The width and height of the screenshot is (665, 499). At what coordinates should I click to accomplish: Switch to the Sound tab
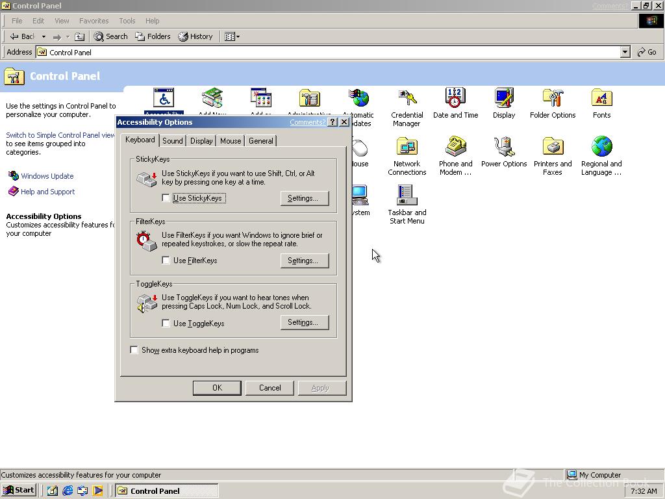click(173, 141)
